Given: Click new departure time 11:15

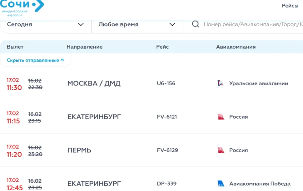Looking at the screenshot, I should click(x=13, y=121).
